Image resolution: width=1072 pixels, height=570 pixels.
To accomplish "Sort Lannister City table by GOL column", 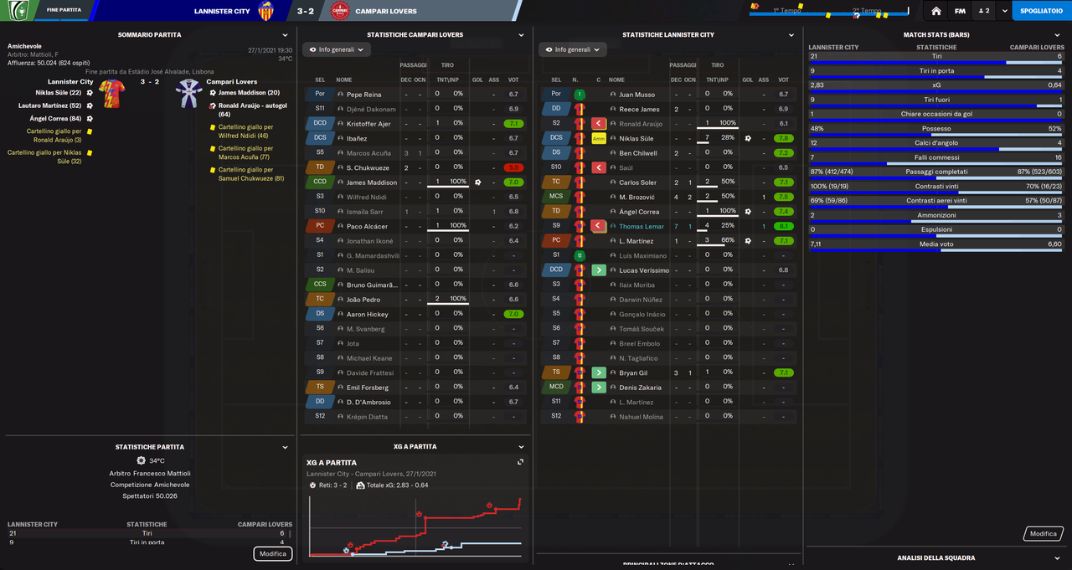I will pos(747,80).
